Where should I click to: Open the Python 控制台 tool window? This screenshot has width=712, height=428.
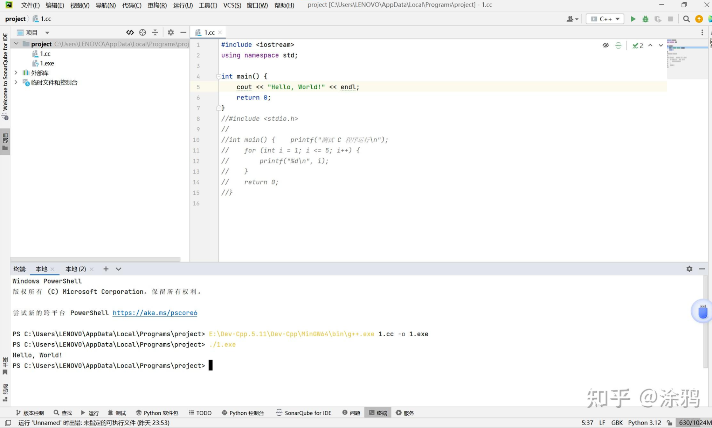coord(243,413)
